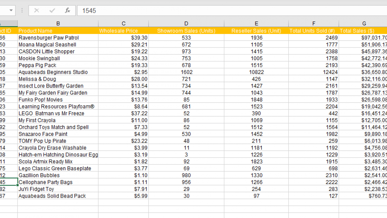This screenshot has width=387, height=218.
Task: Click the $7.91 price for JuYi Fidget Toy
Action: click(123, 189)
